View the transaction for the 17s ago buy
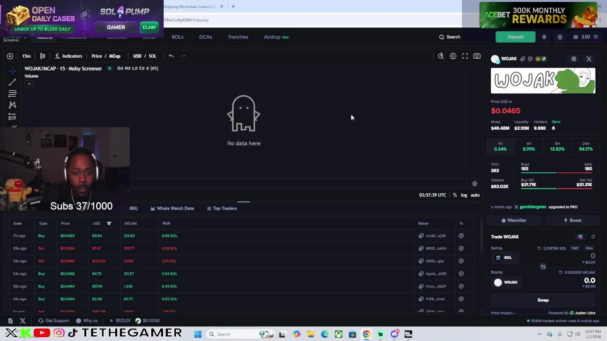The image size is (607, 341). 461,236
